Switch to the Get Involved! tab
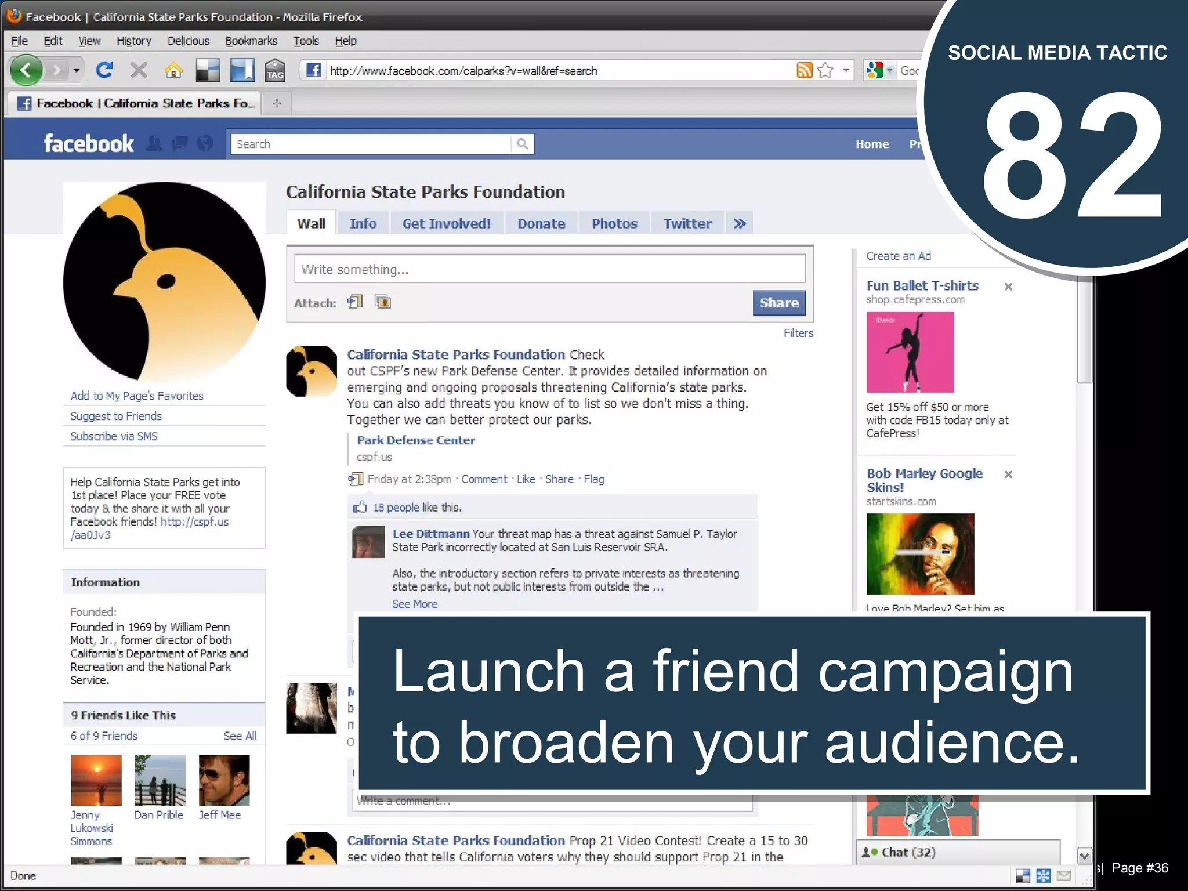The image size is (1188, 891). (447, 223)
